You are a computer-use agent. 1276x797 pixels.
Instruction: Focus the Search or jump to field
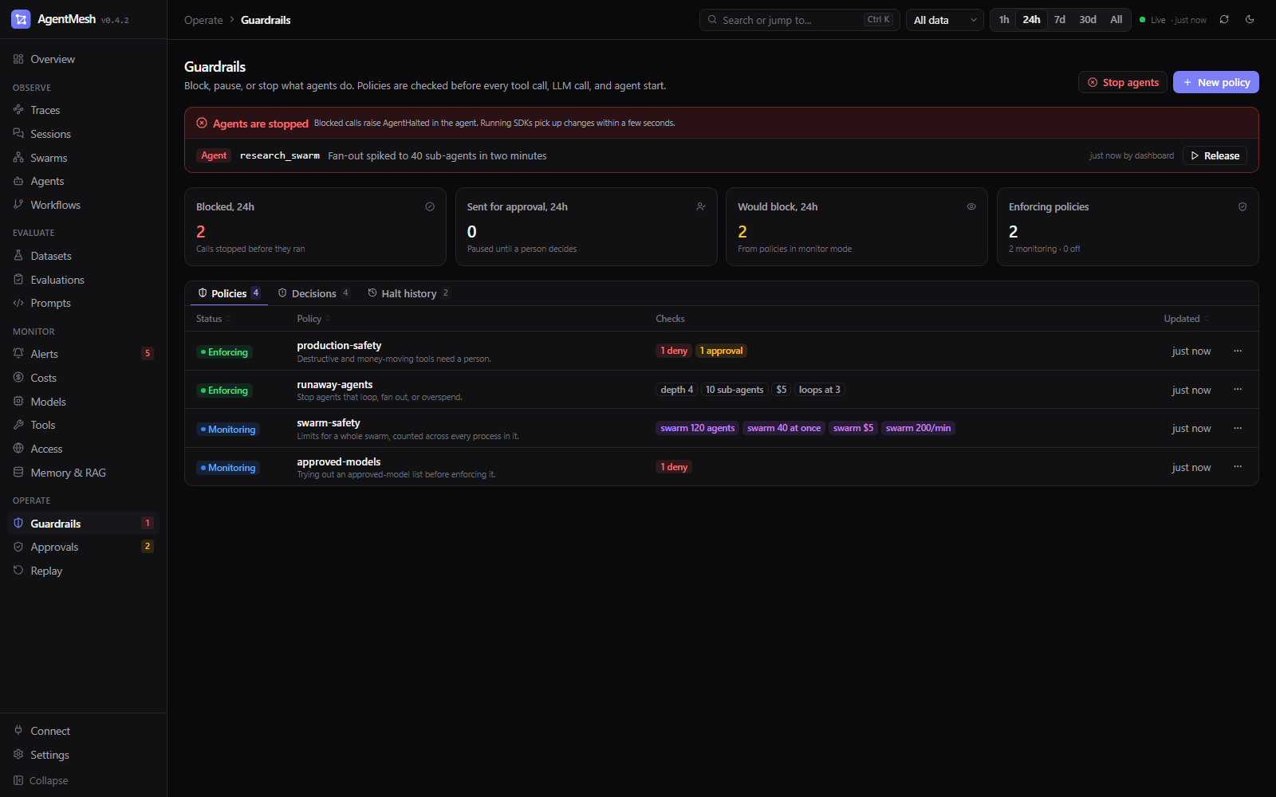[x=800, y=20]
